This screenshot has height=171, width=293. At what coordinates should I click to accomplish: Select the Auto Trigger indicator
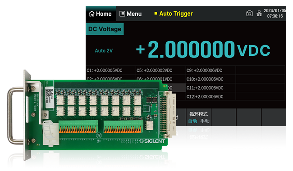tap(174, 13)
